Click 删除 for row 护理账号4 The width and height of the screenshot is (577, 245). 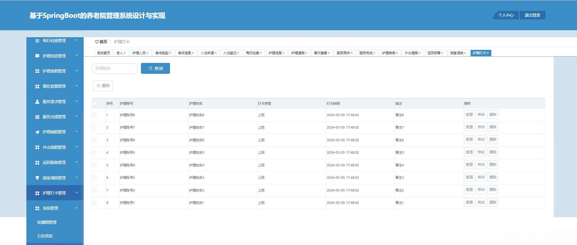point(493,165)
